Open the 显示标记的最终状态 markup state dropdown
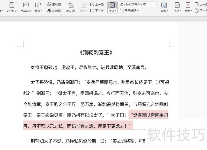The image size is (207, 150). click(157, 4)
